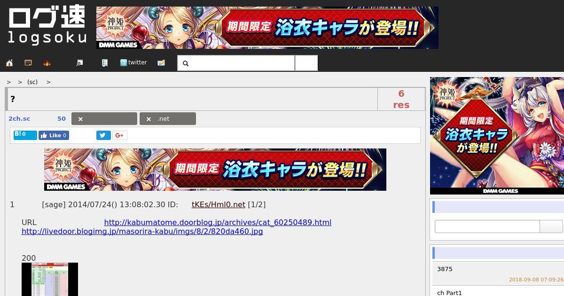Open the livedoor.blogimg.jp jpg link
Screen dimensions: 564x296
click(142, 232)
